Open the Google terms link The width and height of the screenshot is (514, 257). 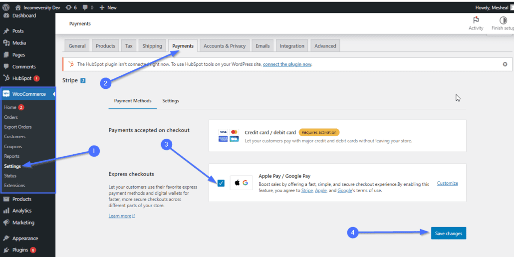point(344,191)
